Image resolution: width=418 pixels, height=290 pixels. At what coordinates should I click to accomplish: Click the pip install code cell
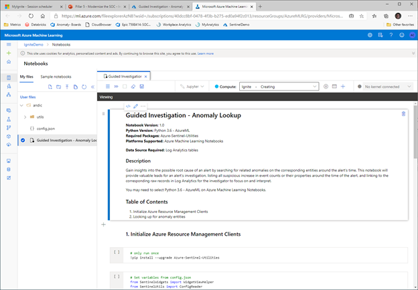259,255
